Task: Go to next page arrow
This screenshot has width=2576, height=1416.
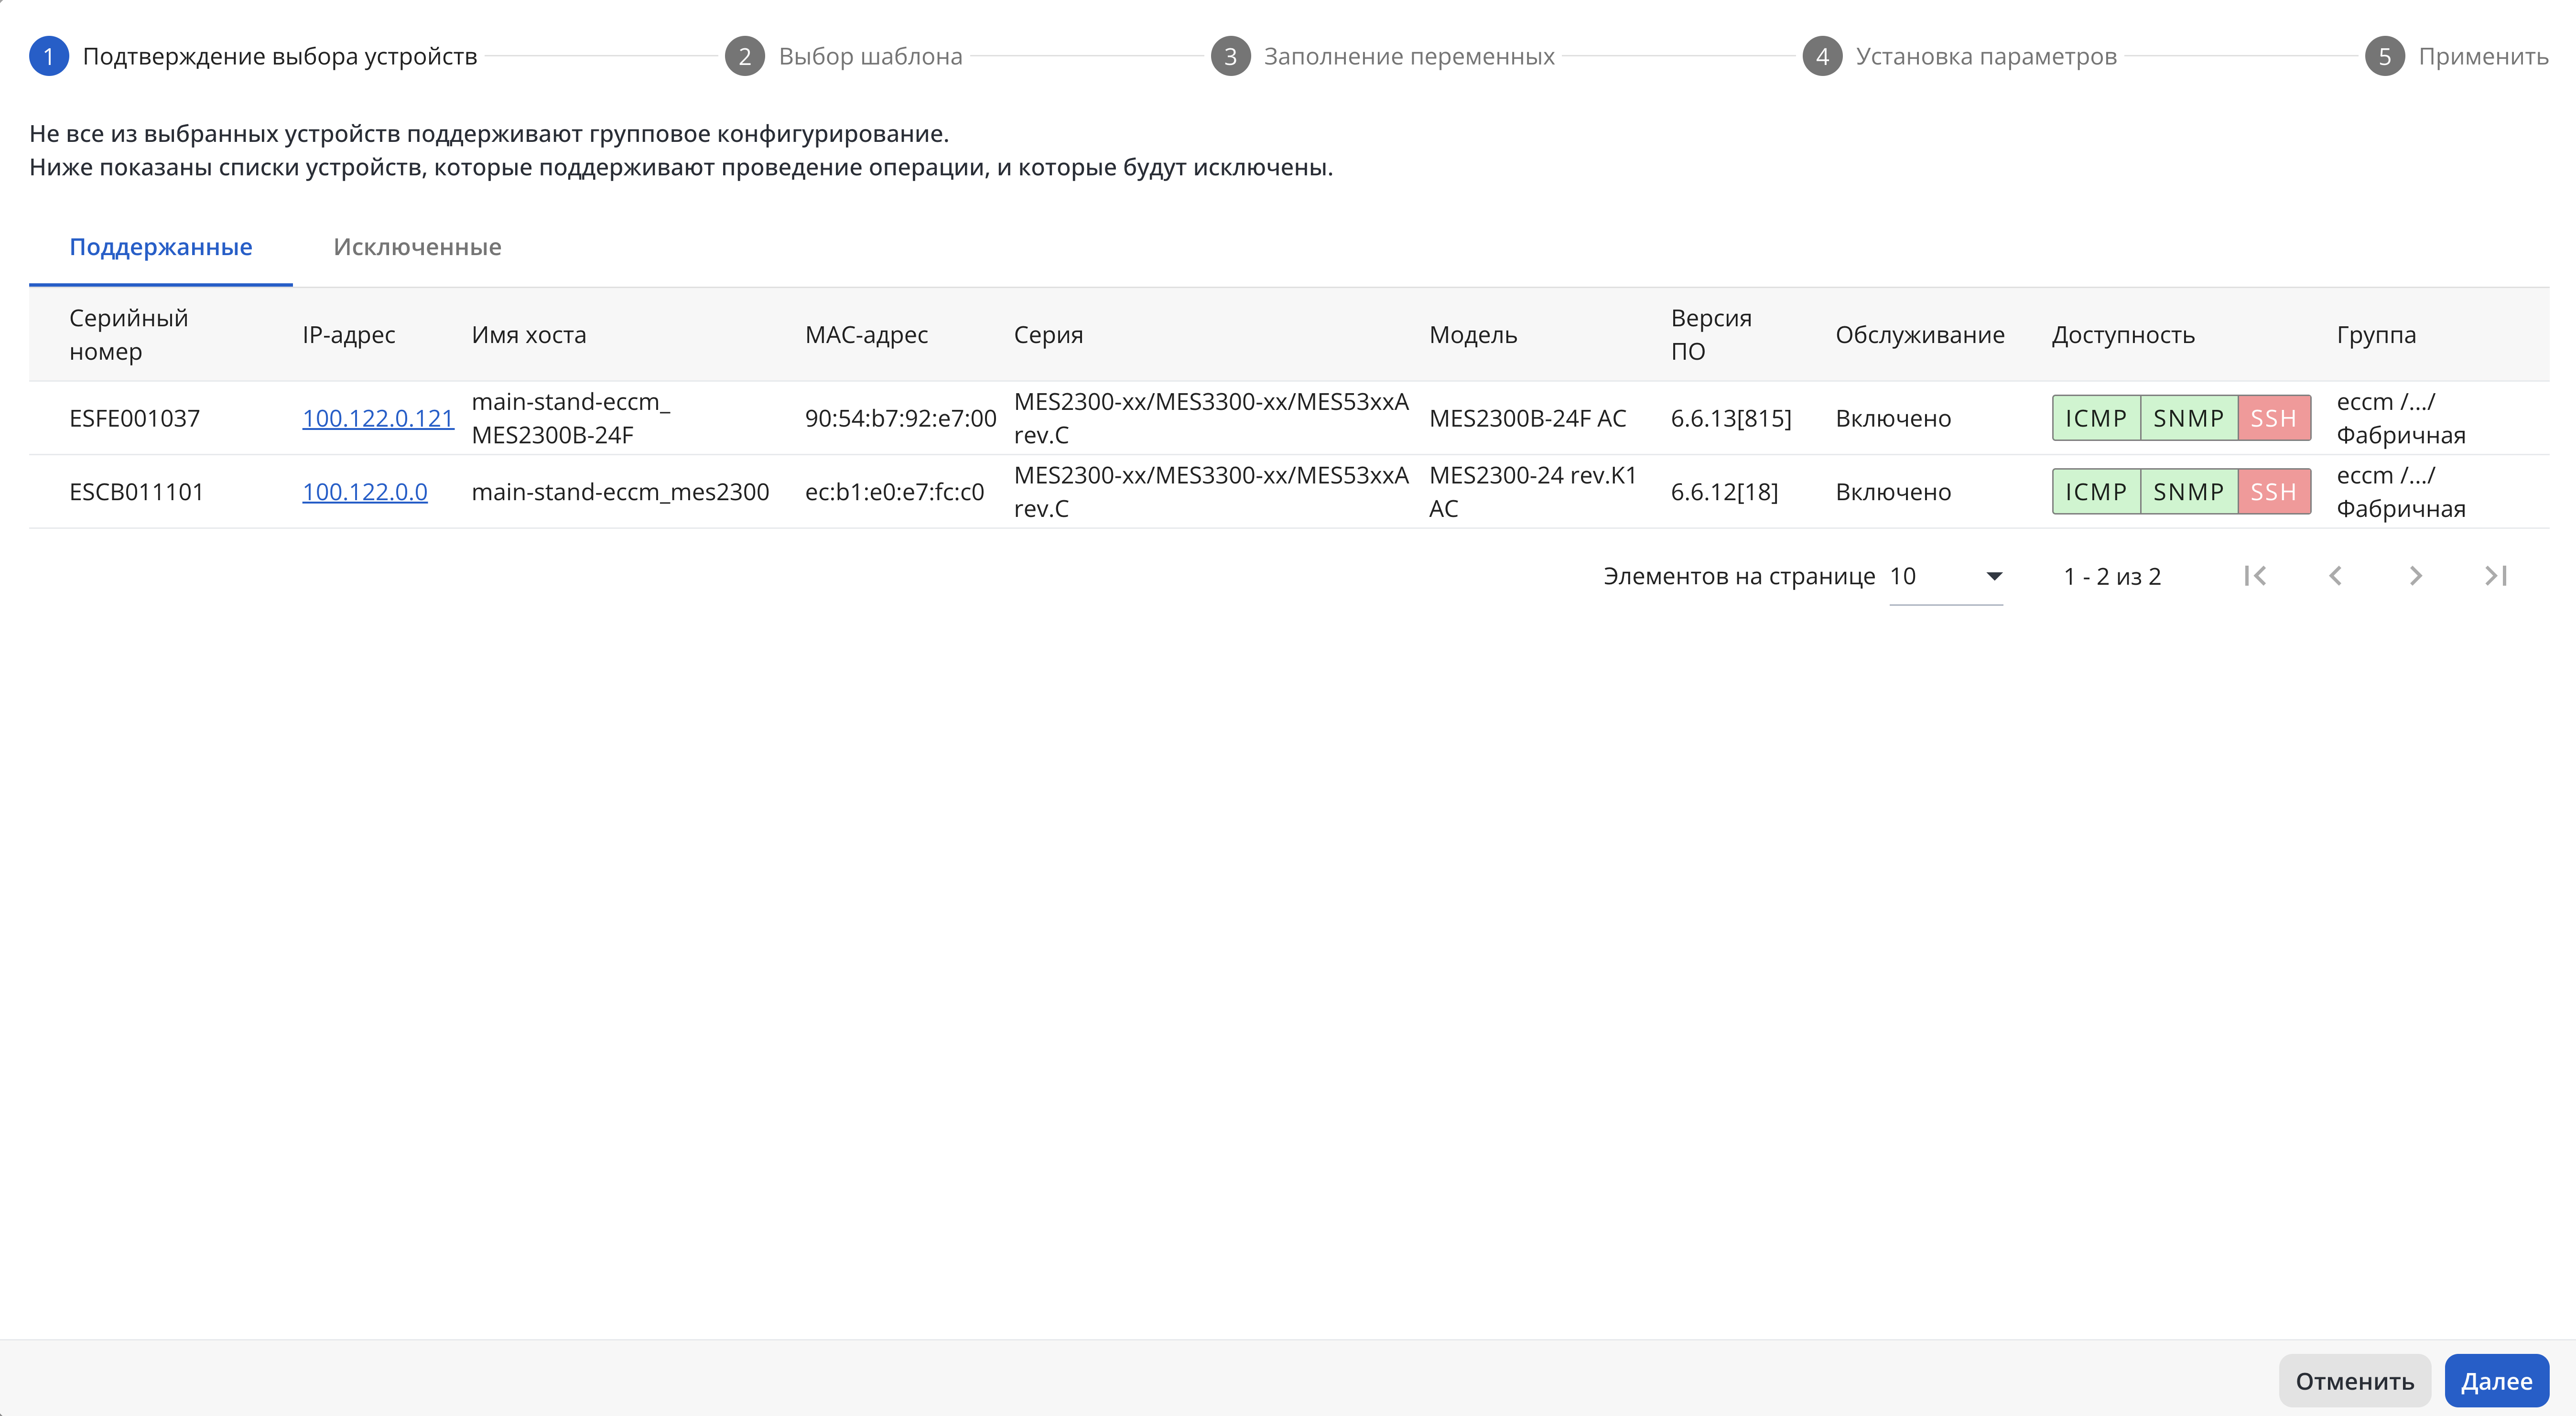Action: click(x=2415, y=576)
